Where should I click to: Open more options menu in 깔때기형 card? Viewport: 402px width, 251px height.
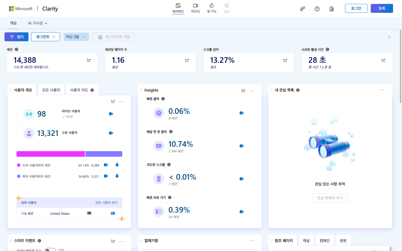pyautogui.click(x=252, y=241)
